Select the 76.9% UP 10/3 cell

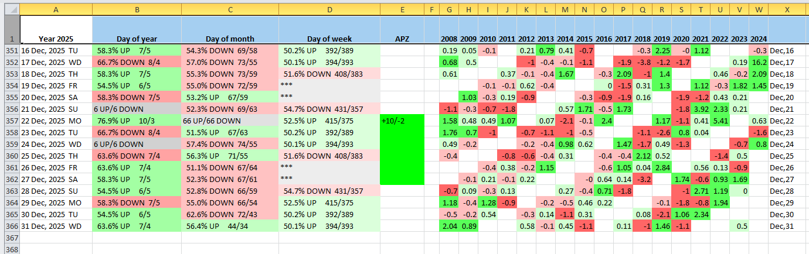(x=137, y=121)
